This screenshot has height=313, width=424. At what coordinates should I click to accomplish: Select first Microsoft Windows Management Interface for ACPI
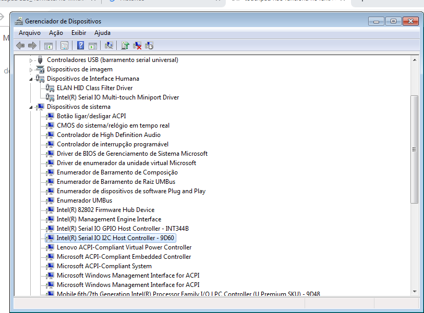click(x=128, y=276)
